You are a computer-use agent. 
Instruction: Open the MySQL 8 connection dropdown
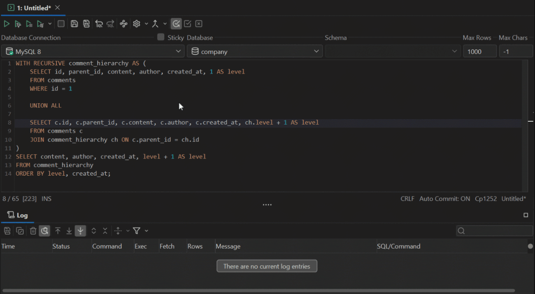click(93, 51)
